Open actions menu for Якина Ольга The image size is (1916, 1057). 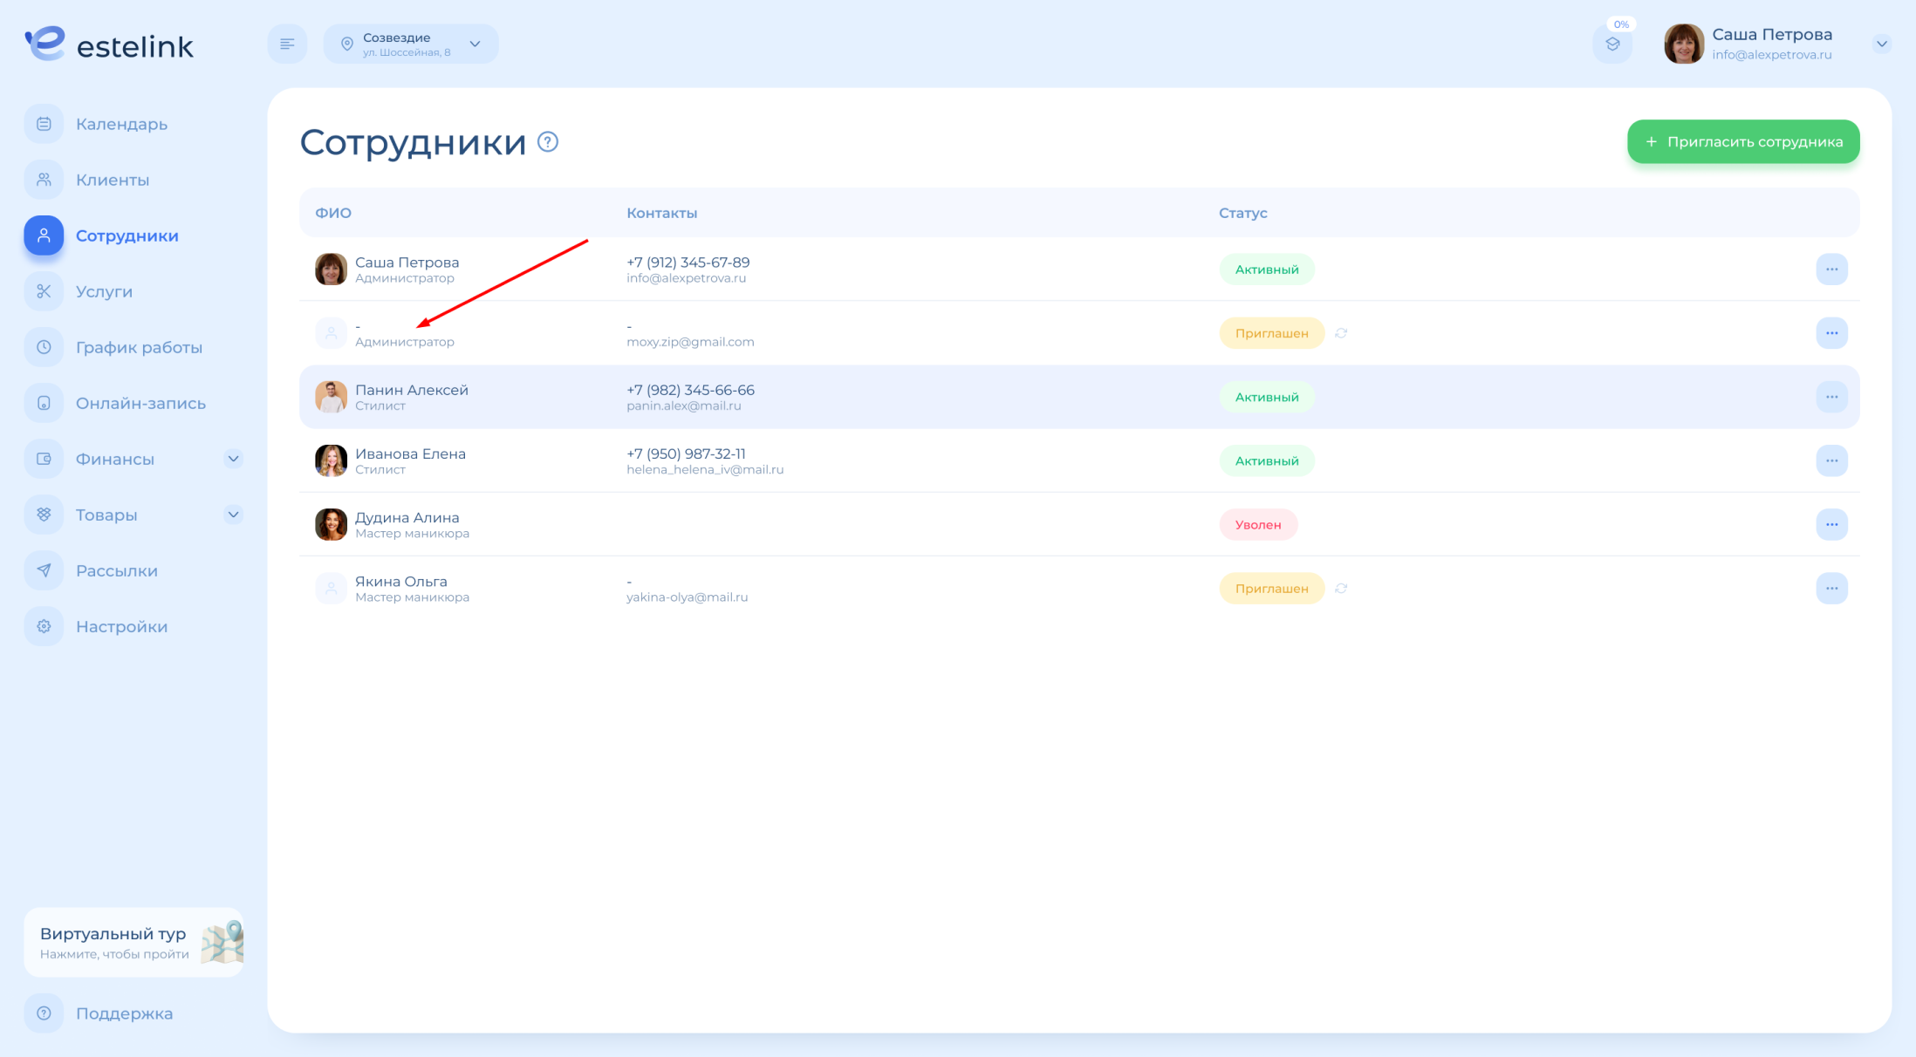point(1831,589)
